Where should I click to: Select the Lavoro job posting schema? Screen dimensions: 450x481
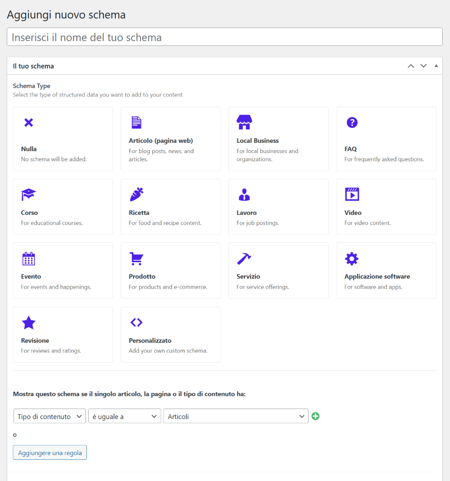[278, 206]
